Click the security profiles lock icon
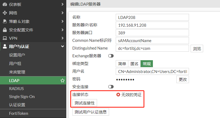The width and height of the screenshot is (220, 118). 5,30
